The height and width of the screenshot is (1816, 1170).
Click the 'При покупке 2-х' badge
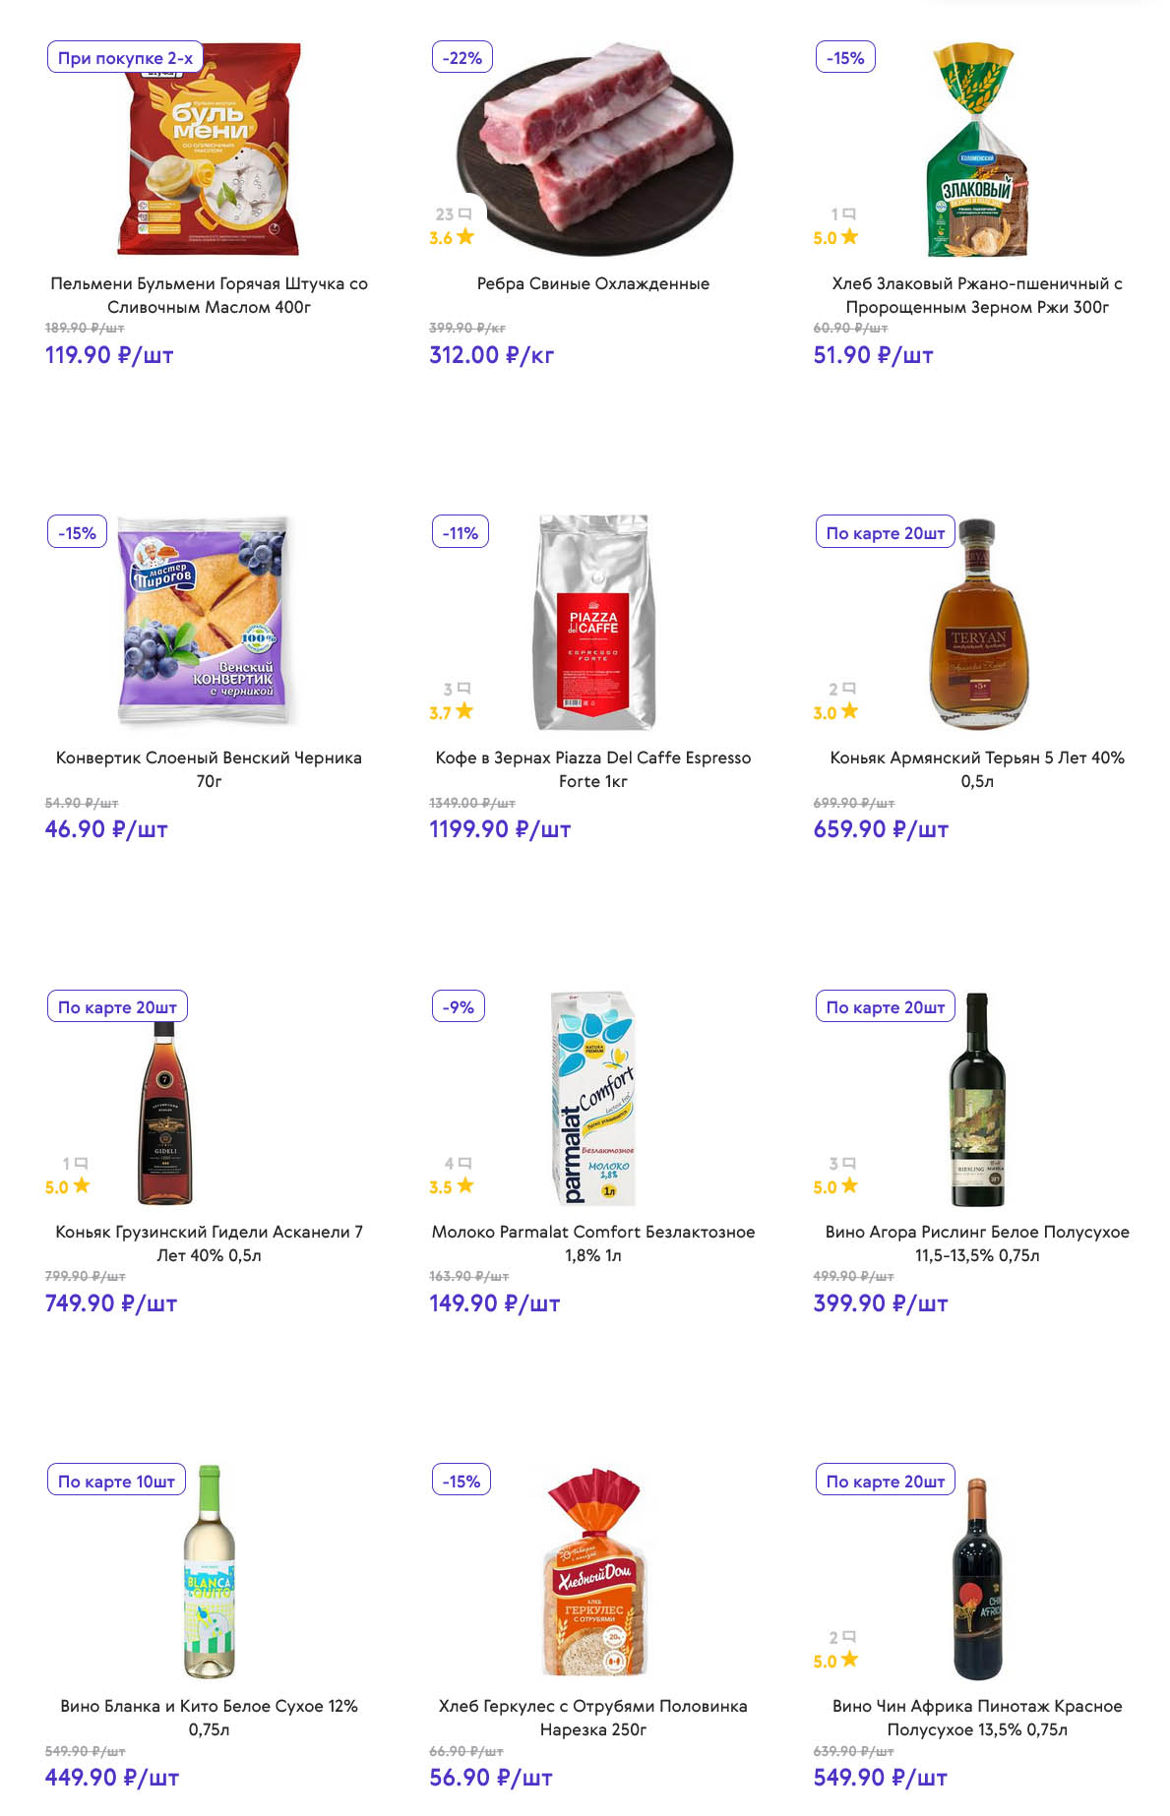125,58
